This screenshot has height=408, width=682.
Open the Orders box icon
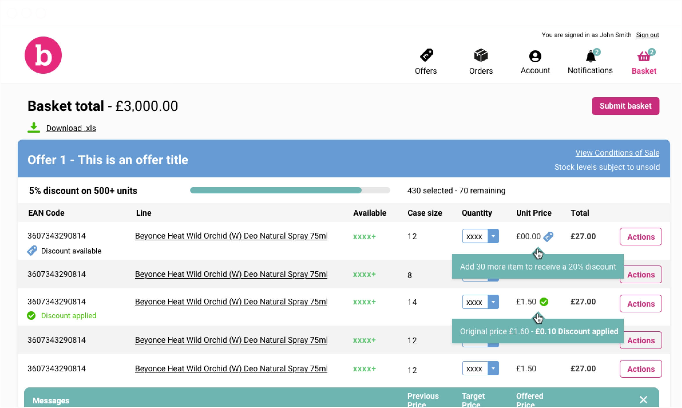[x=481, y=55]
